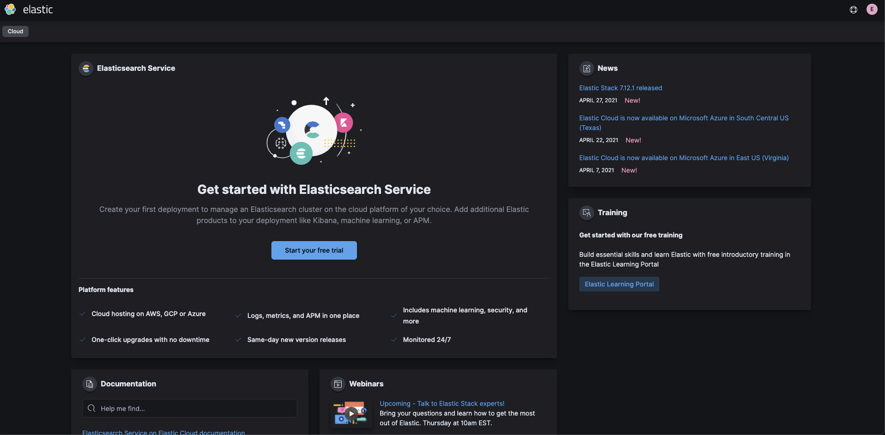Select the Cloud breadcrumb tab
This screenshot has height=435, width=885.
[x=15, y=31]
